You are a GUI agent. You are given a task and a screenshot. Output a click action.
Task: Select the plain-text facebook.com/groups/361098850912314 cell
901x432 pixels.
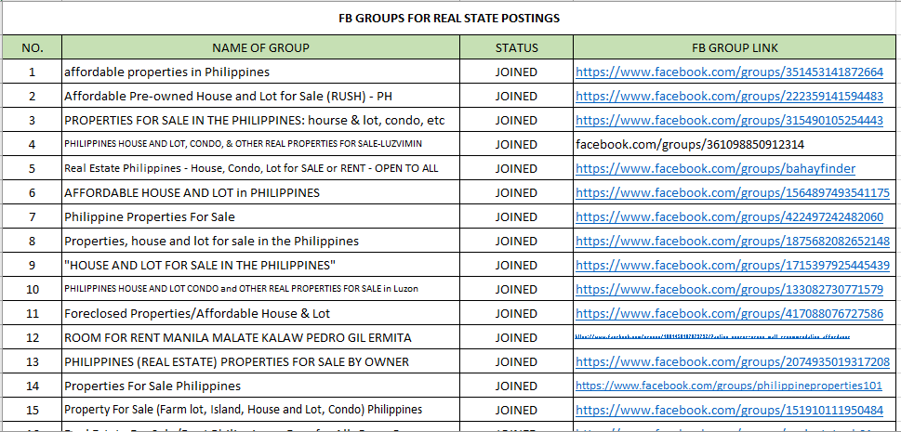[x=690, y=145]
